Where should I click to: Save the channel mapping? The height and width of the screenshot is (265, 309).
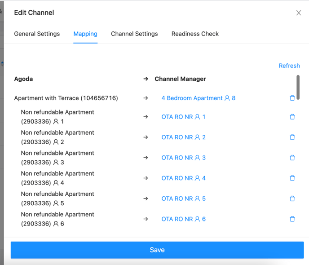point(157,250)
